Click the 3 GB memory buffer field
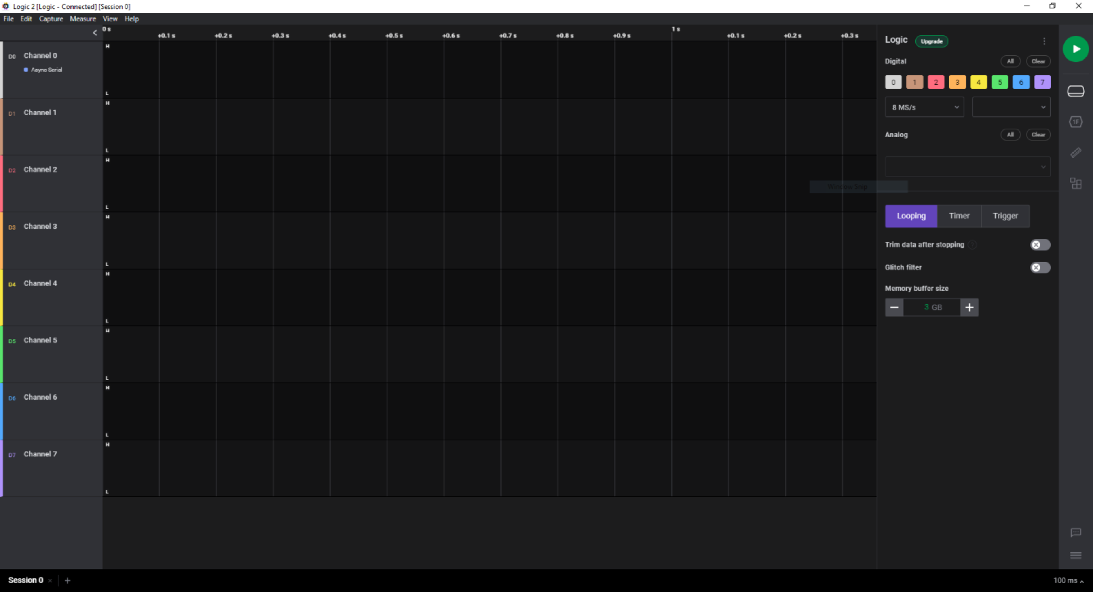 tap(932, 308)
